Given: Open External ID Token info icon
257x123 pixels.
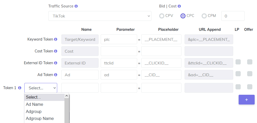Looking at the screenshot, I should point(56,63).
